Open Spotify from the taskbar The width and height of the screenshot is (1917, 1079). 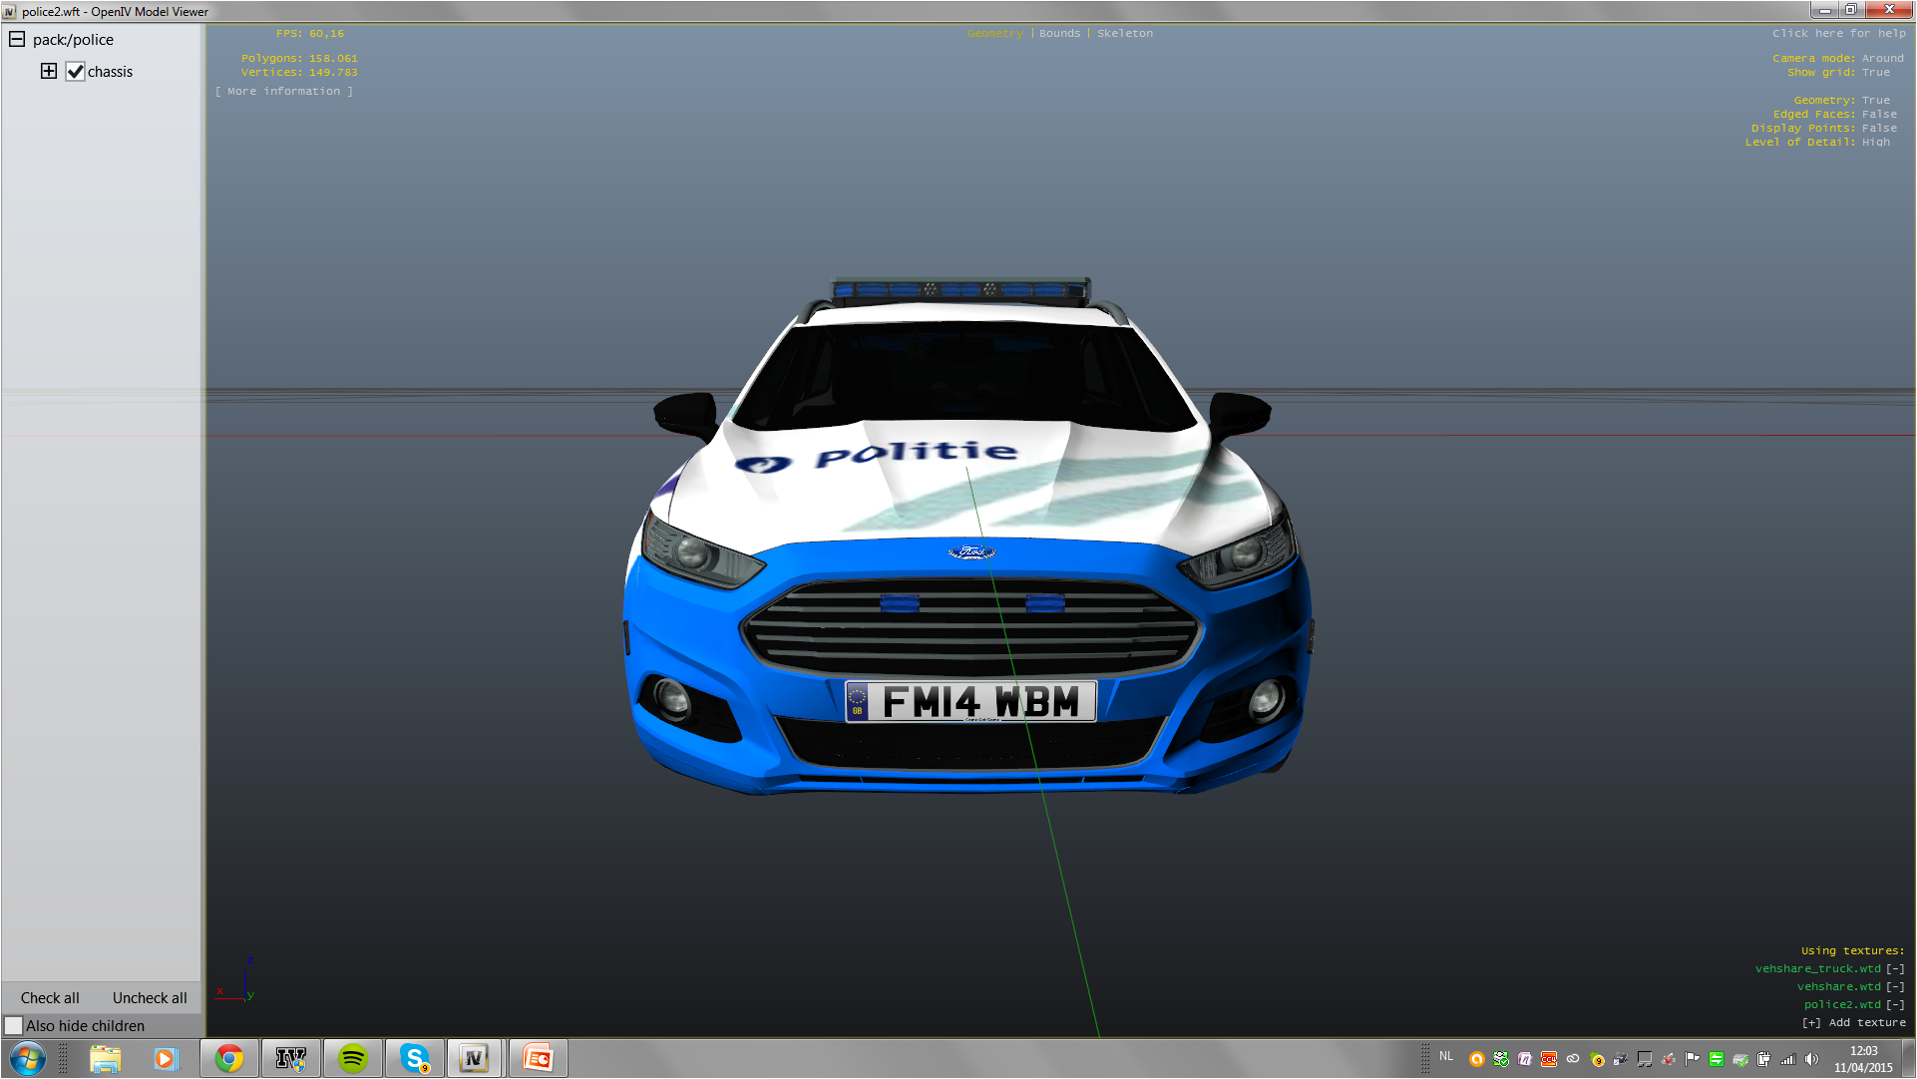(353, 1058)
